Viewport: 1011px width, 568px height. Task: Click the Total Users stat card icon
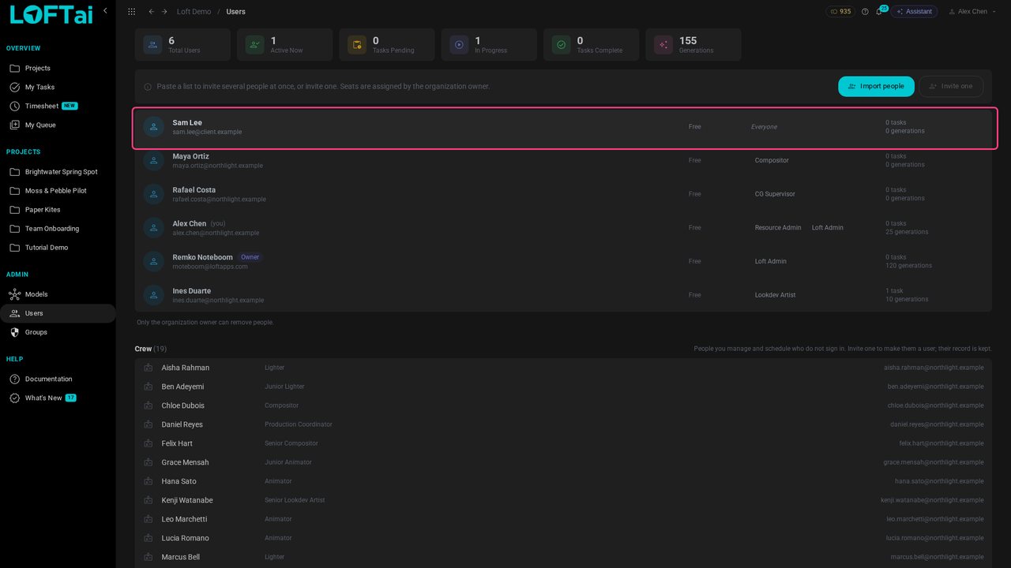(x=153, y=45)
